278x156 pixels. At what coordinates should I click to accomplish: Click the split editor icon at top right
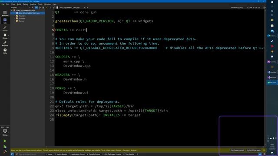coord(265,8)
